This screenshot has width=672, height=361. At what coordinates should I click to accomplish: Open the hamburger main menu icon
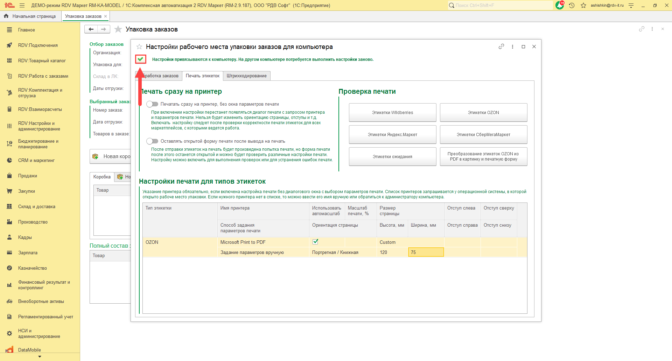coord(22,5)
